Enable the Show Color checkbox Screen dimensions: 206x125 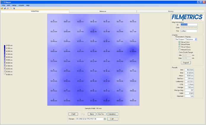click(180, 42)
